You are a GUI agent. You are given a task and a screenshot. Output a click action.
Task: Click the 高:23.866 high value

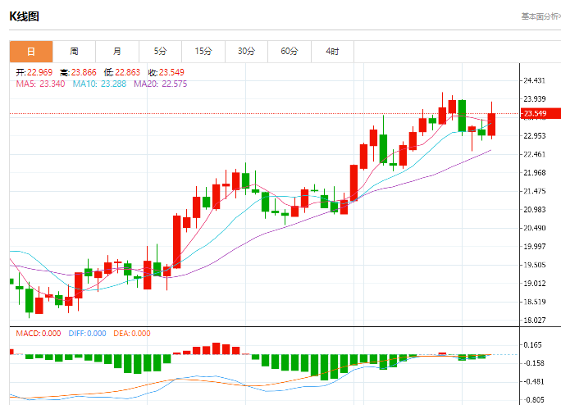pos(78,72)
